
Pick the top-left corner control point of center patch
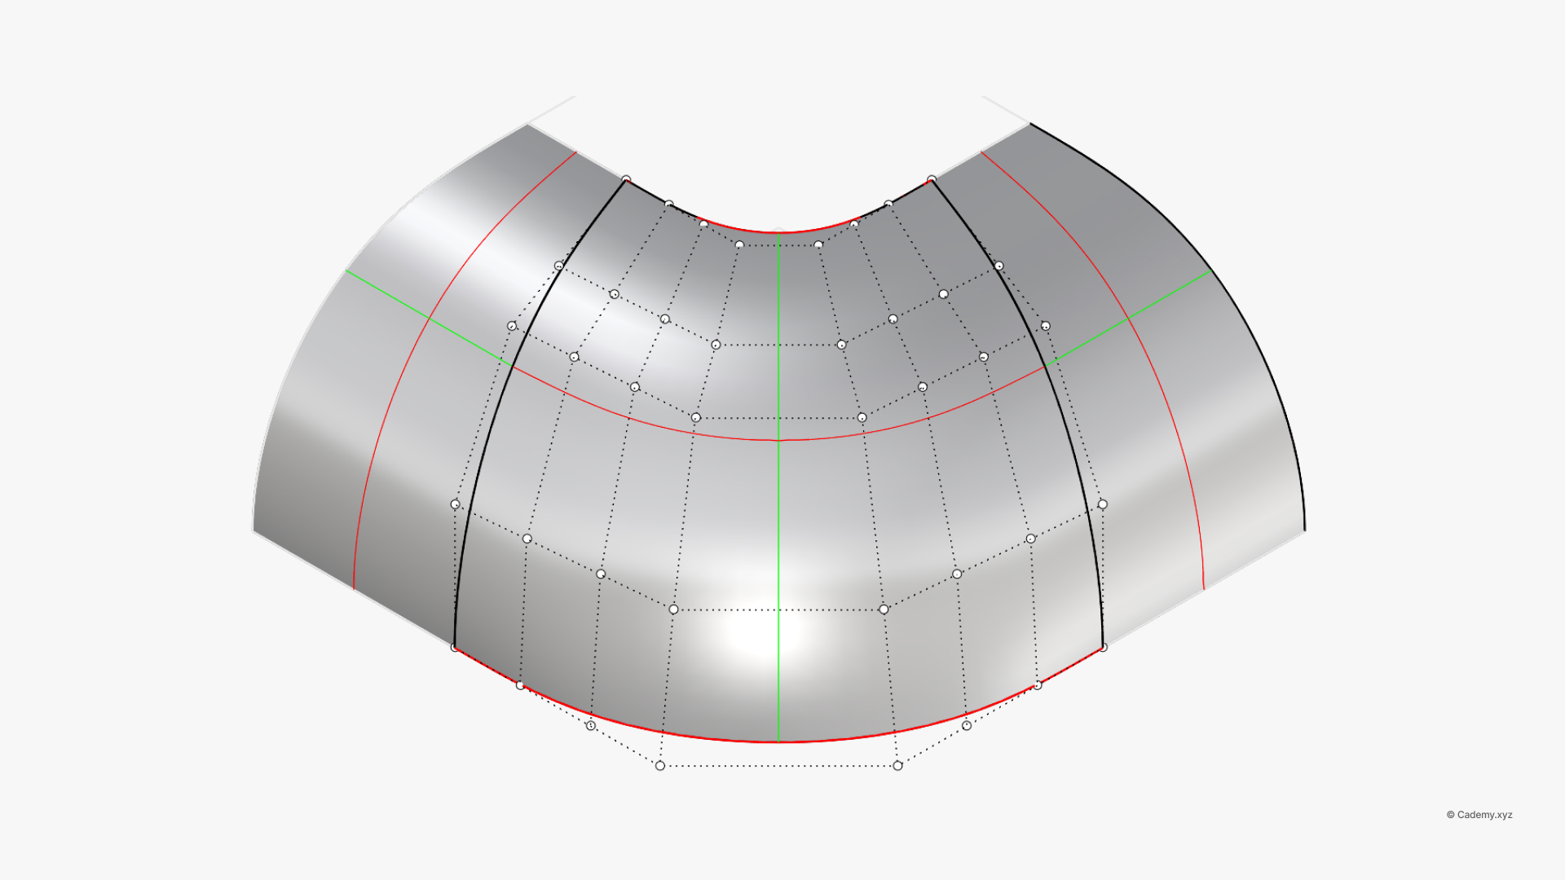[x=626, y=179]
